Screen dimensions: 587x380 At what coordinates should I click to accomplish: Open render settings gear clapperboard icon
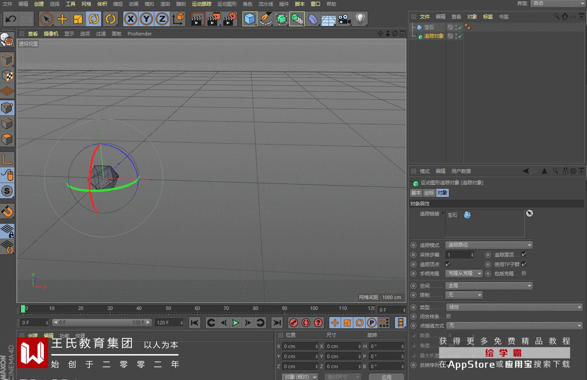tap(230, 19)
